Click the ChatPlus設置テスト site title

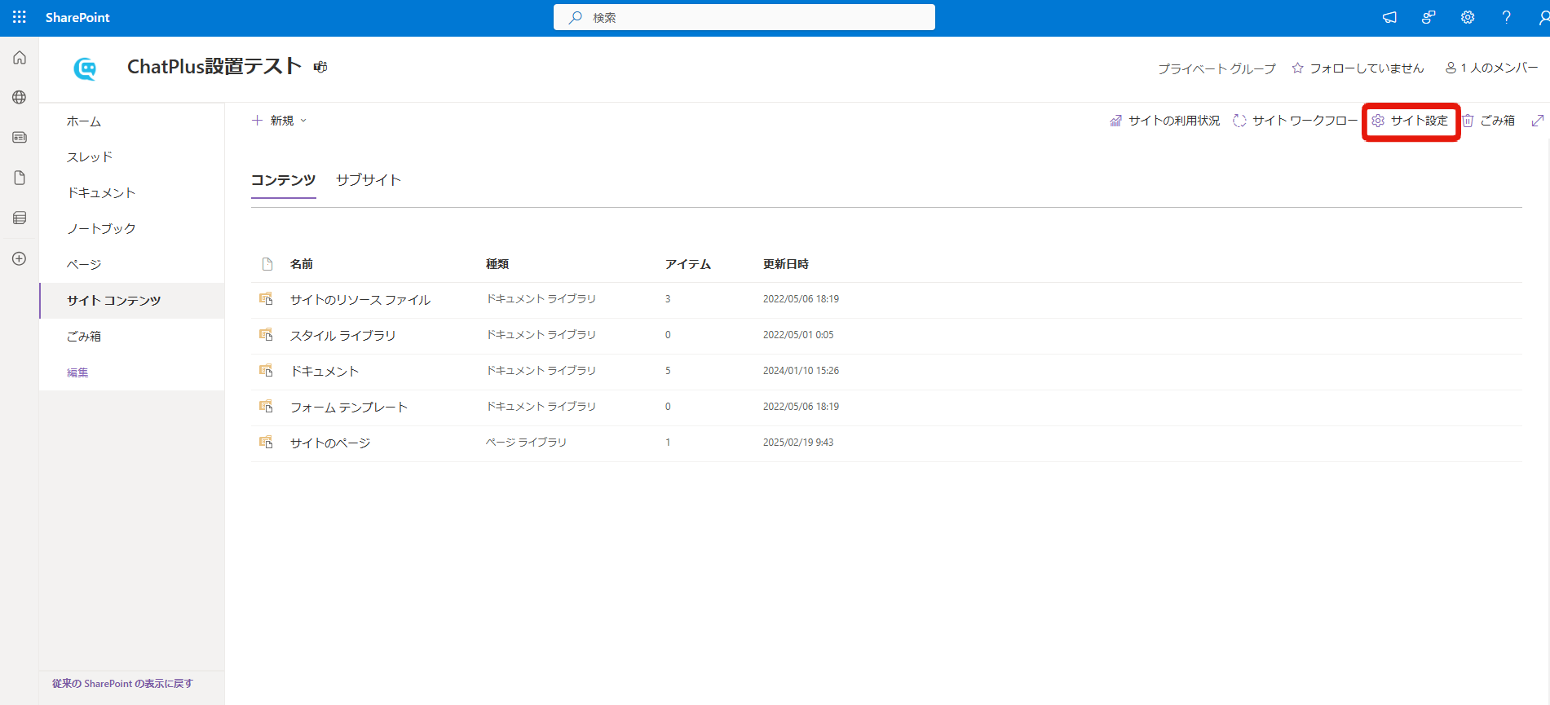[x=214, y=67]
